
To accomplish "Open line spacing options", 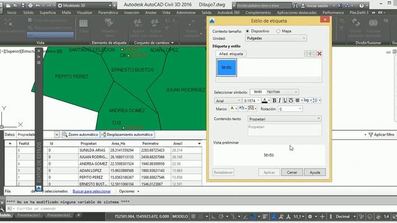I will click(x=317, y=100).
